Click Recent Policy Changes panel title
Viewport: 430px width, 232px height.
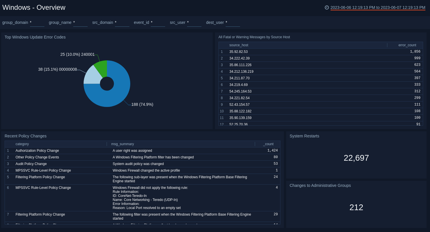tap(26, 136)
